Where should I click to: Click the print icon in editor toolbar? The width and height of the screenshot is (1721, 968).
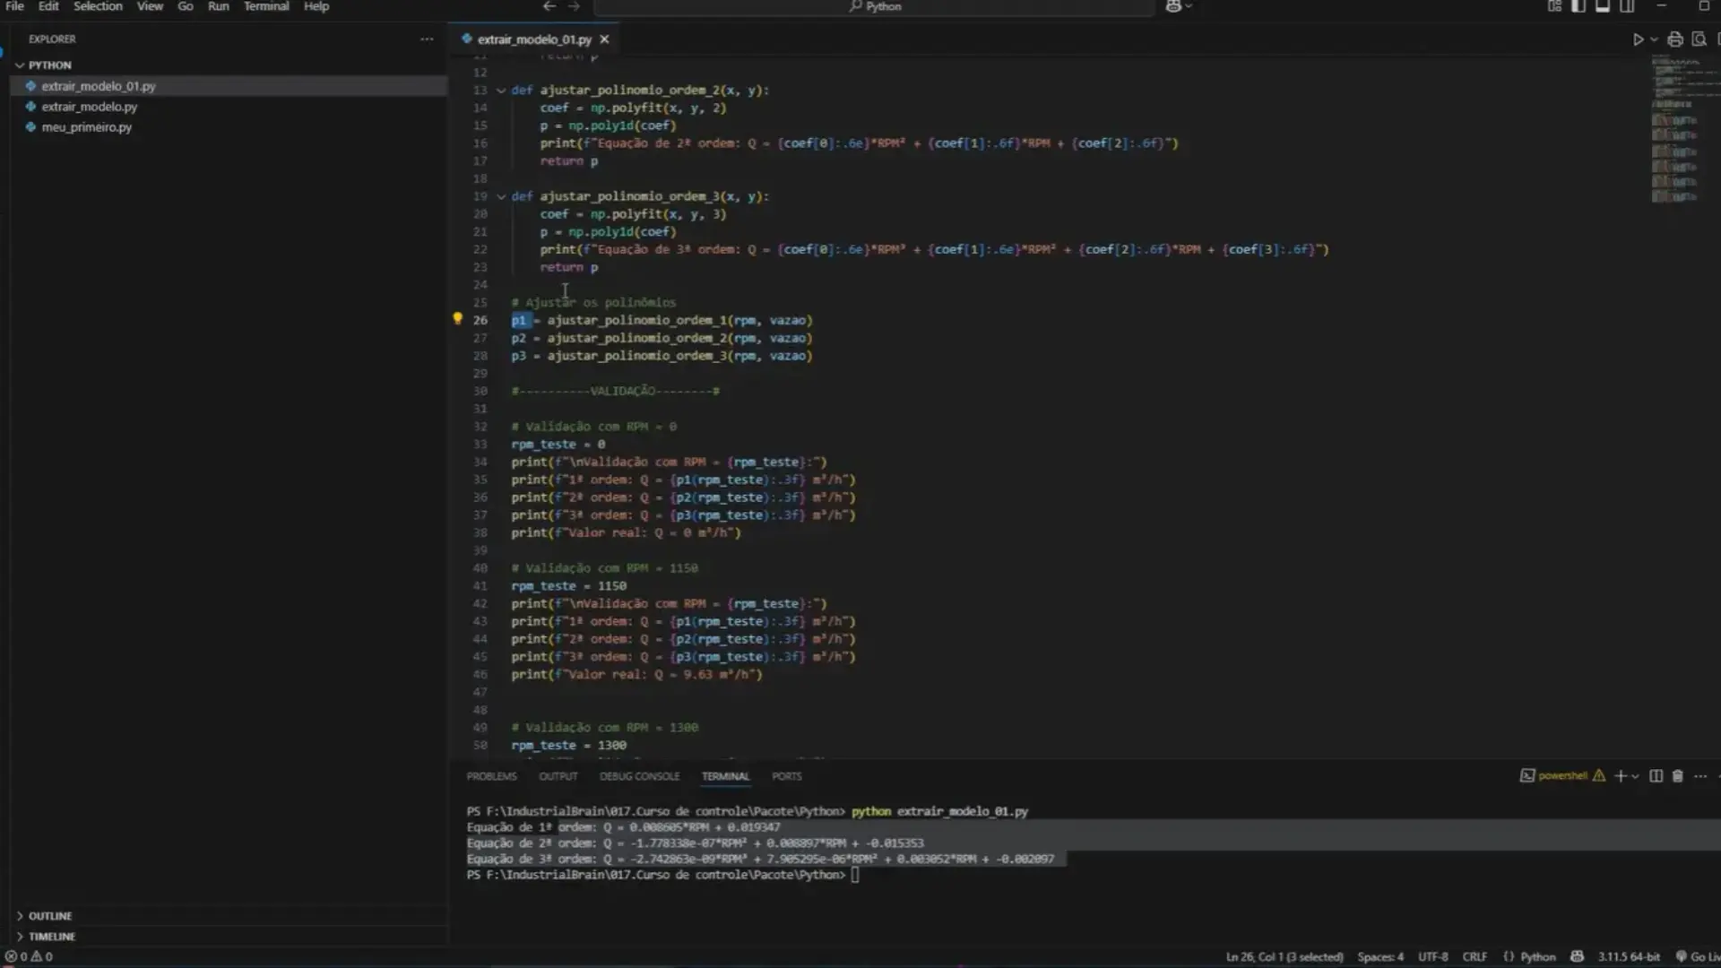click(x=1674, y=39)
